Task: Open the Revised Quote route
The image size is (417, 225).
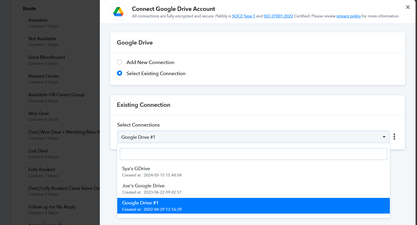Action: (x=43, y=76)
